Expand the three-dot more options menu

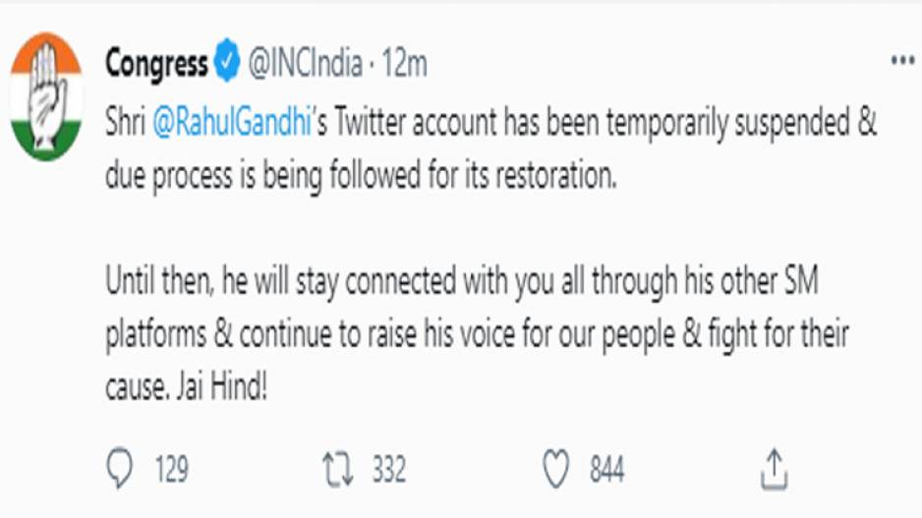tap(902, 60)
